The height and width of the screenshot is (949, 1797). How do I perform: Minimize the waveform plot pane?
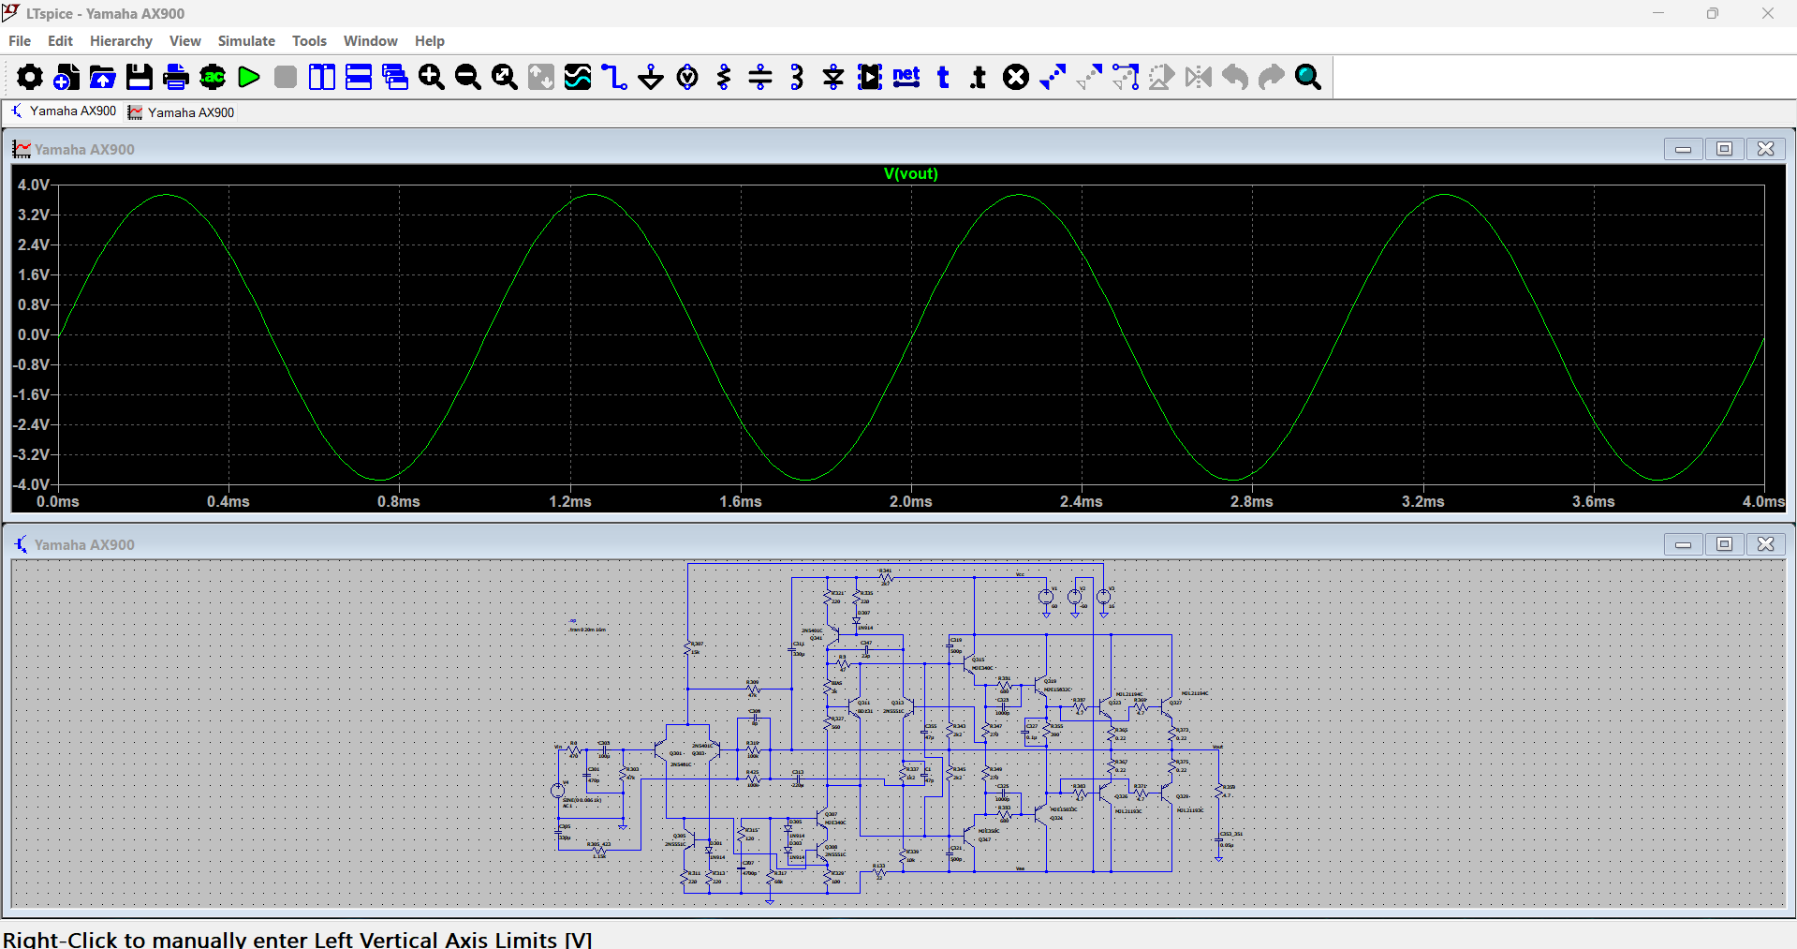[x=1683, y=149]
